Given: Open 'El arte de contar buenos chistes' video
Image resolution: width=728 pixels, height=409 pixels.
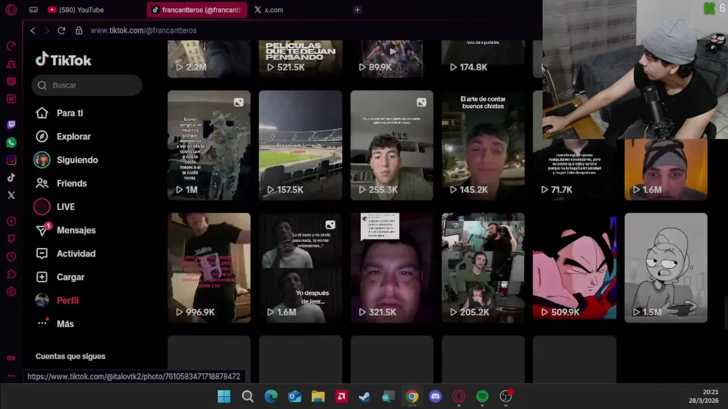Looking at the screenshot, I should 483,145.
